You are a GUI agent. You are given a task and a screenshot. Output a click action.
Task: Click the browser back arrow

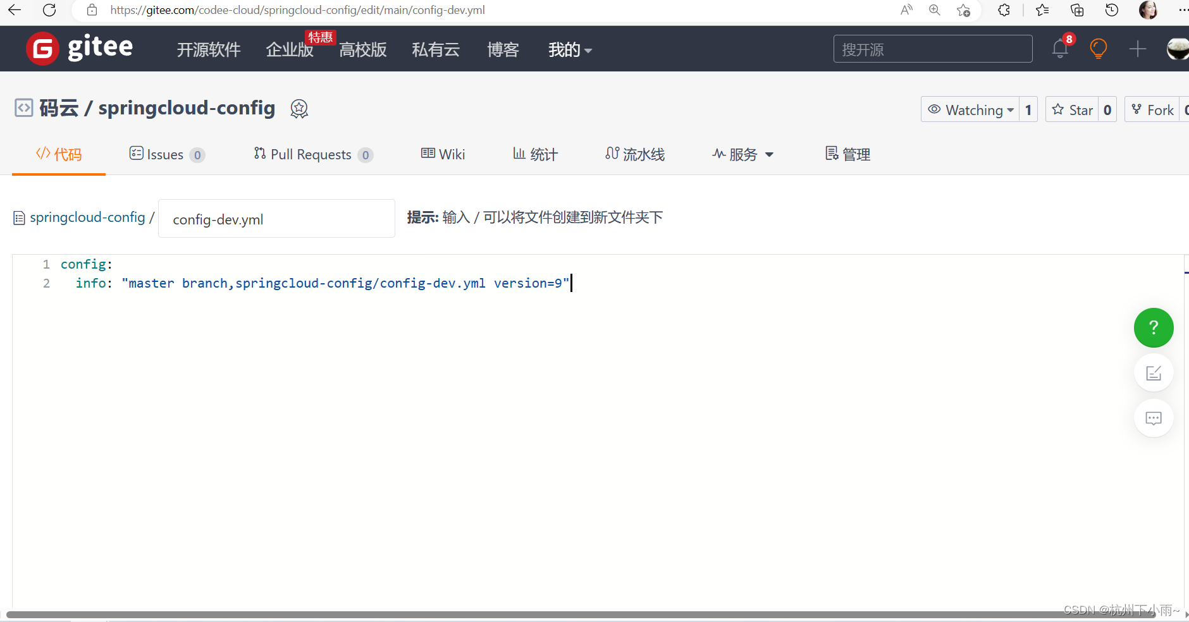(x=15, y=10)
